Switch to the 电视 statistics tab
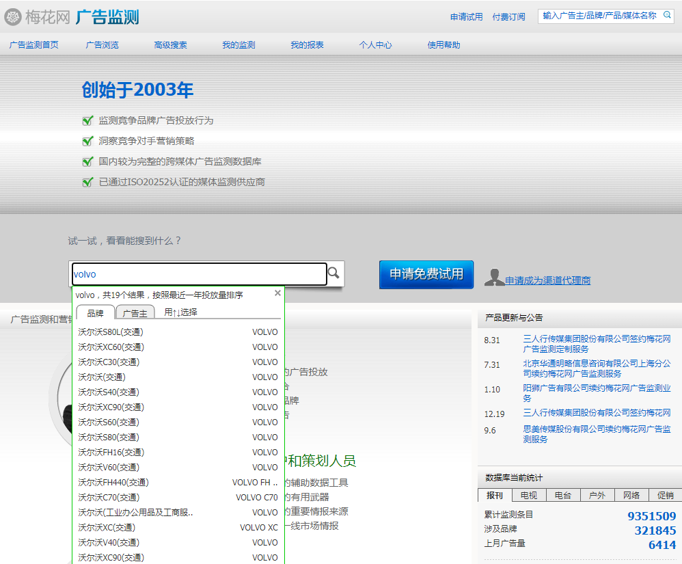682x564 pixels. point(529,495)
